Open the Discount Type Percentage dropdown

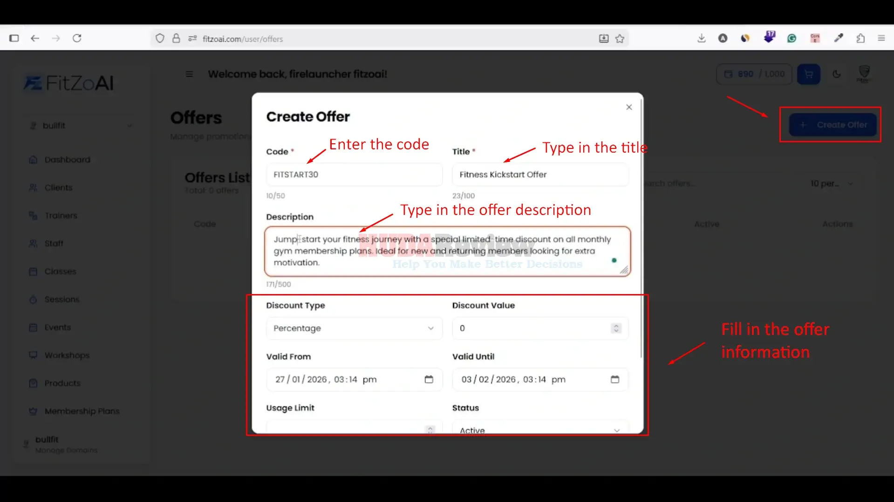coord(354,328)
